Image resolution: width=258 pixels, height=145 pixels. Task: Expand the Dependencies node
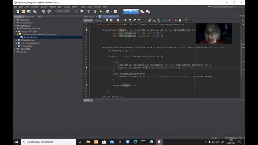click(x=16, y=40)
